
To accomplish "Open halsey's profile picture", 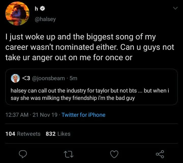I will click(17, 14).
